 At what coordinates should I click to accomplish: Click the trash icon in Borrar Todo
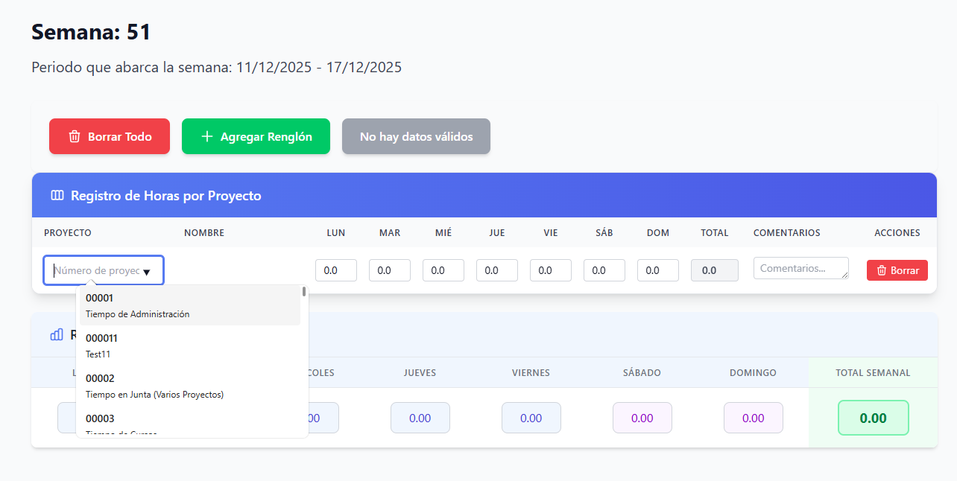(x=75, y=137)
